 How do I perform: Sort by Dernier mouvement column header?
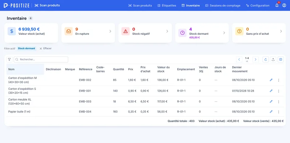[240, 69]
